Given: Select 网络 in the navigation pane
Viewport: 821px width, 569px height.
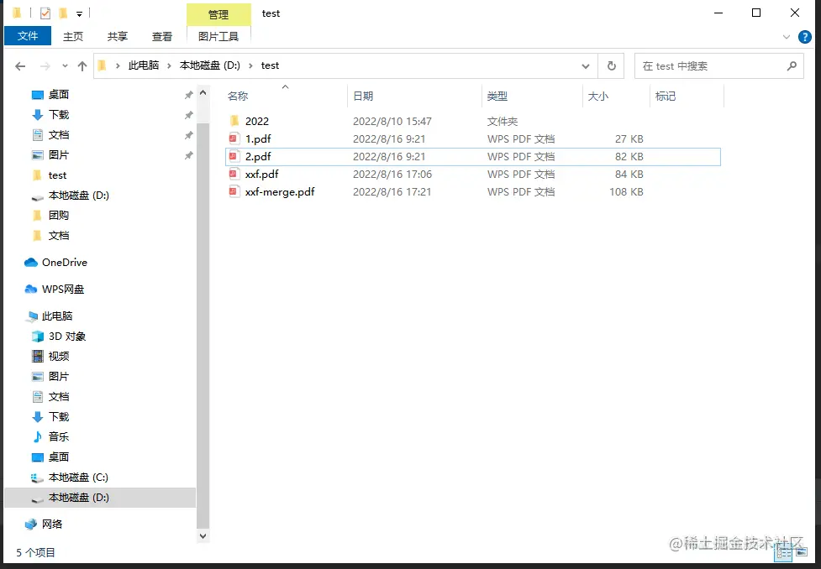Looking at the screenshot, I should click(52, 524).
